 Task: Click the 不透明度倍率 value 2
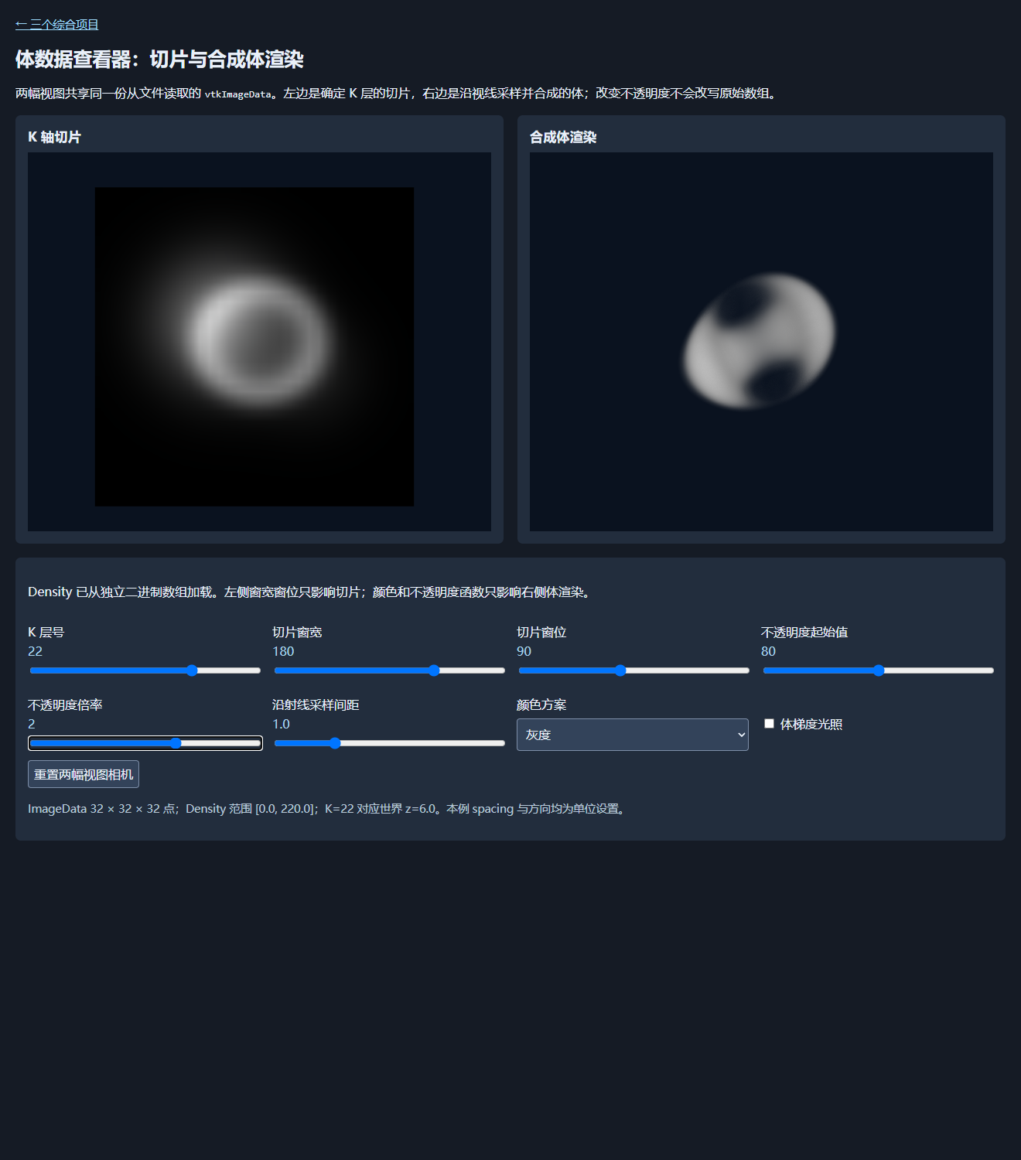[32, 724]
